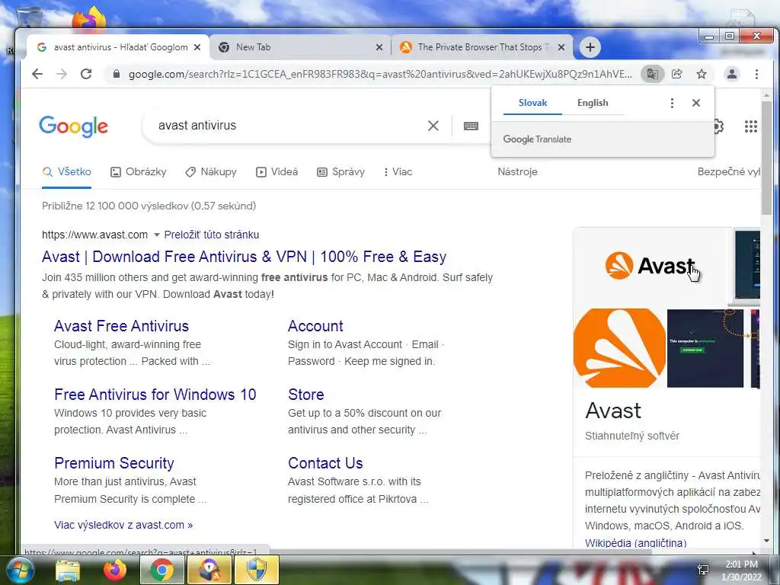This screenshot has height=585, width=780.
Task: Open the Videá search tab
Action: [x=277, y=172]
